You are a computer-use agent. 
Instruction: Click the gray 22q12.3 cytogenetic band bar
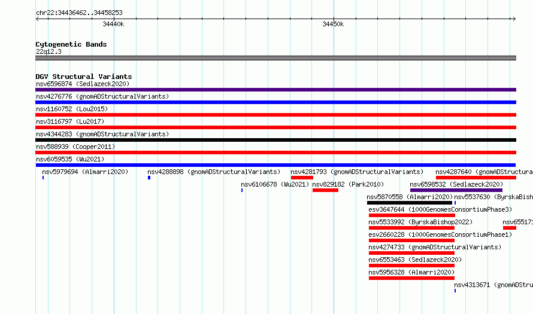tap(275, 58)
